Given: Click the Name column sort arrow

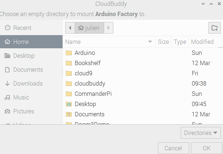Looking at the screenshot, I should click(x=150, y=42).
